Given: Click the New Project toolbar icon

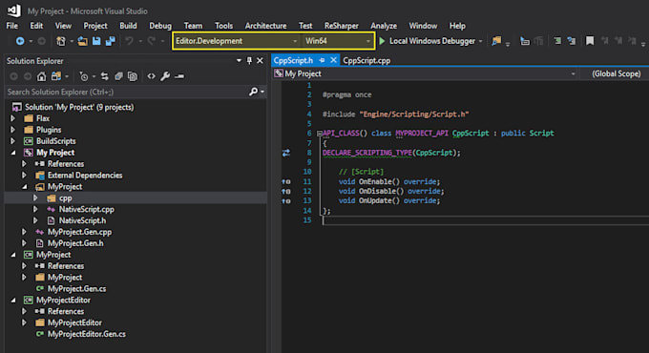Looking at the screenshot, I should coord(61,41).
